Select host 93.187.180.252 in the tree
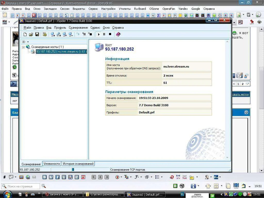This screenshot has height=198, width=264. pos(61,52)
